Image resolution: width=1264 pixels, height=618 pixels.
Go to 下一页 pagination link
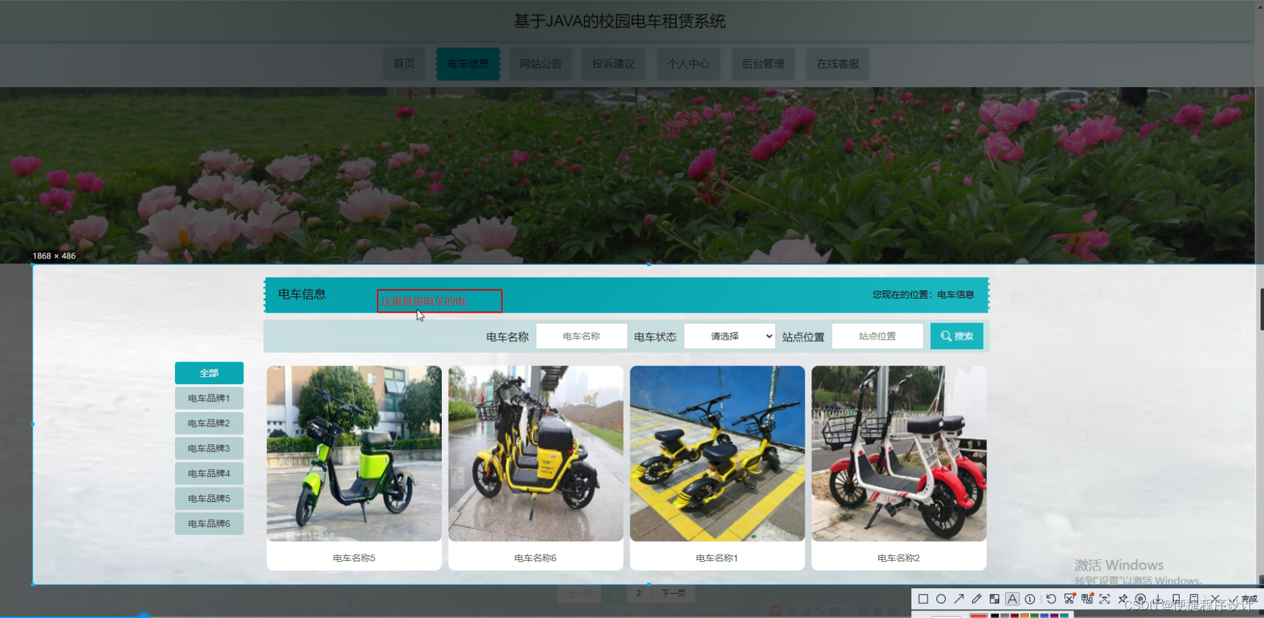(x=673, y=593)
